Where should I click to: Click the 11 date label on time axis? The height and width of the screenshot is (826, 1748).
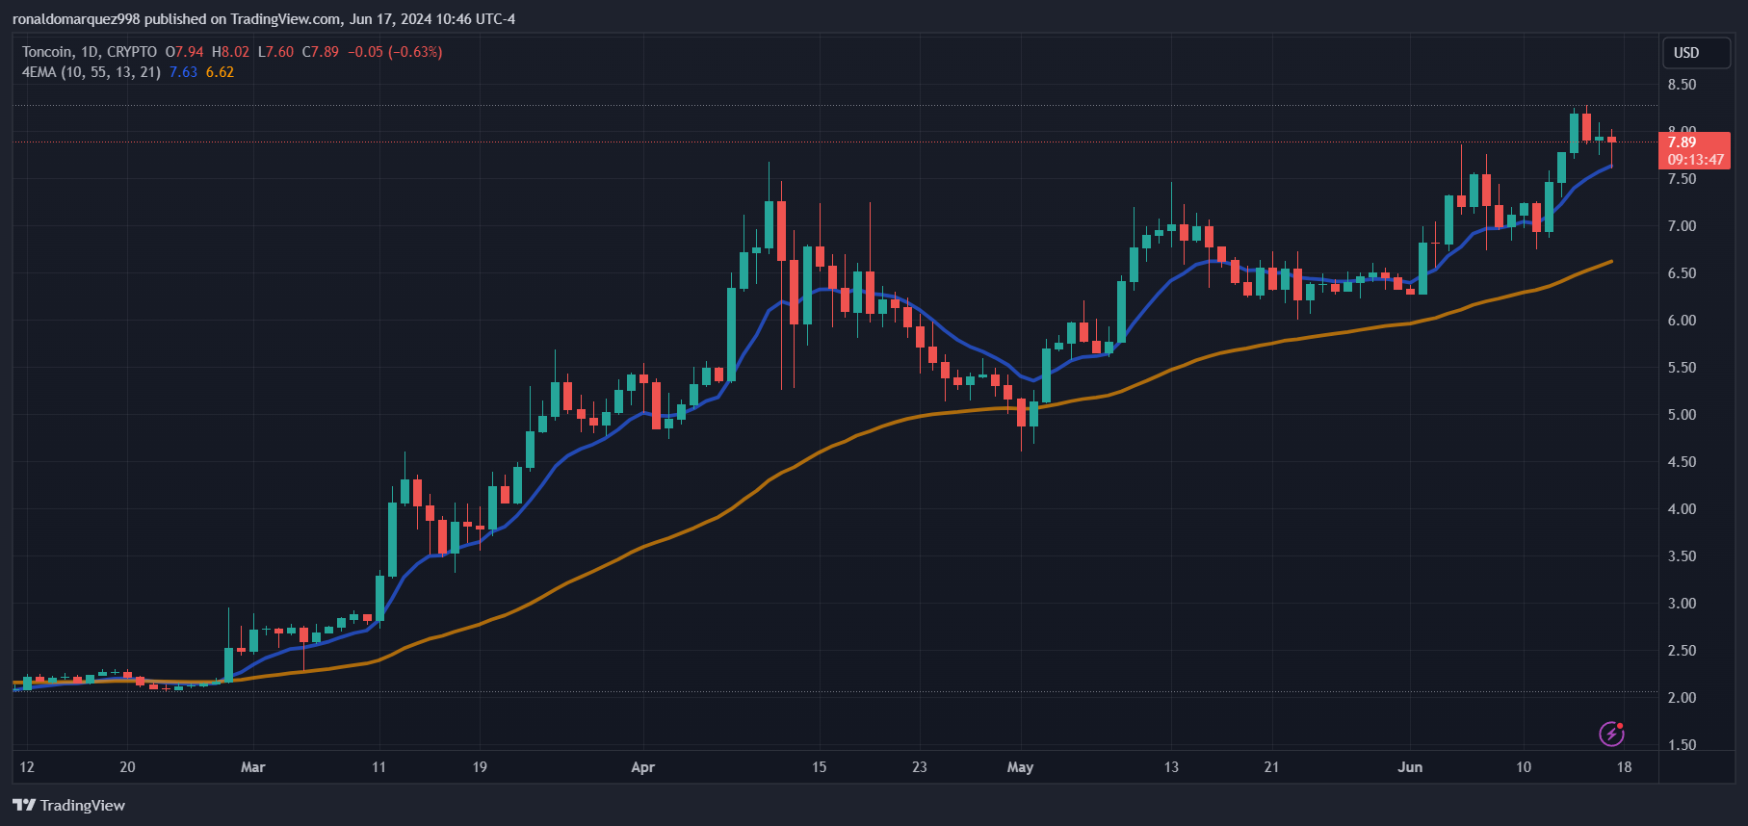378,767
